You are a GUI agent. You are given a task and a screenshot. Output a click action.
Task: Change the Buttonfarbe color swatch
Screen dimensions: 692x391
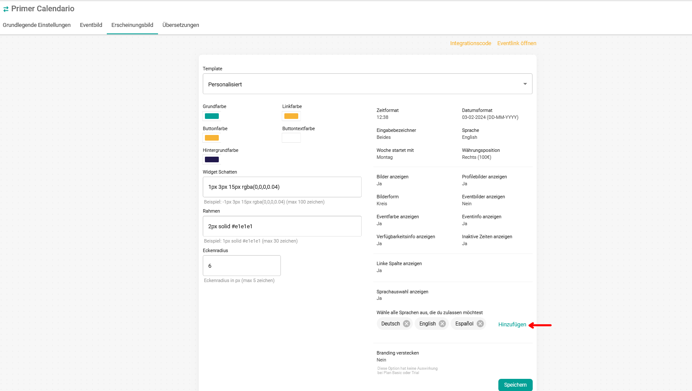[212, 138]
